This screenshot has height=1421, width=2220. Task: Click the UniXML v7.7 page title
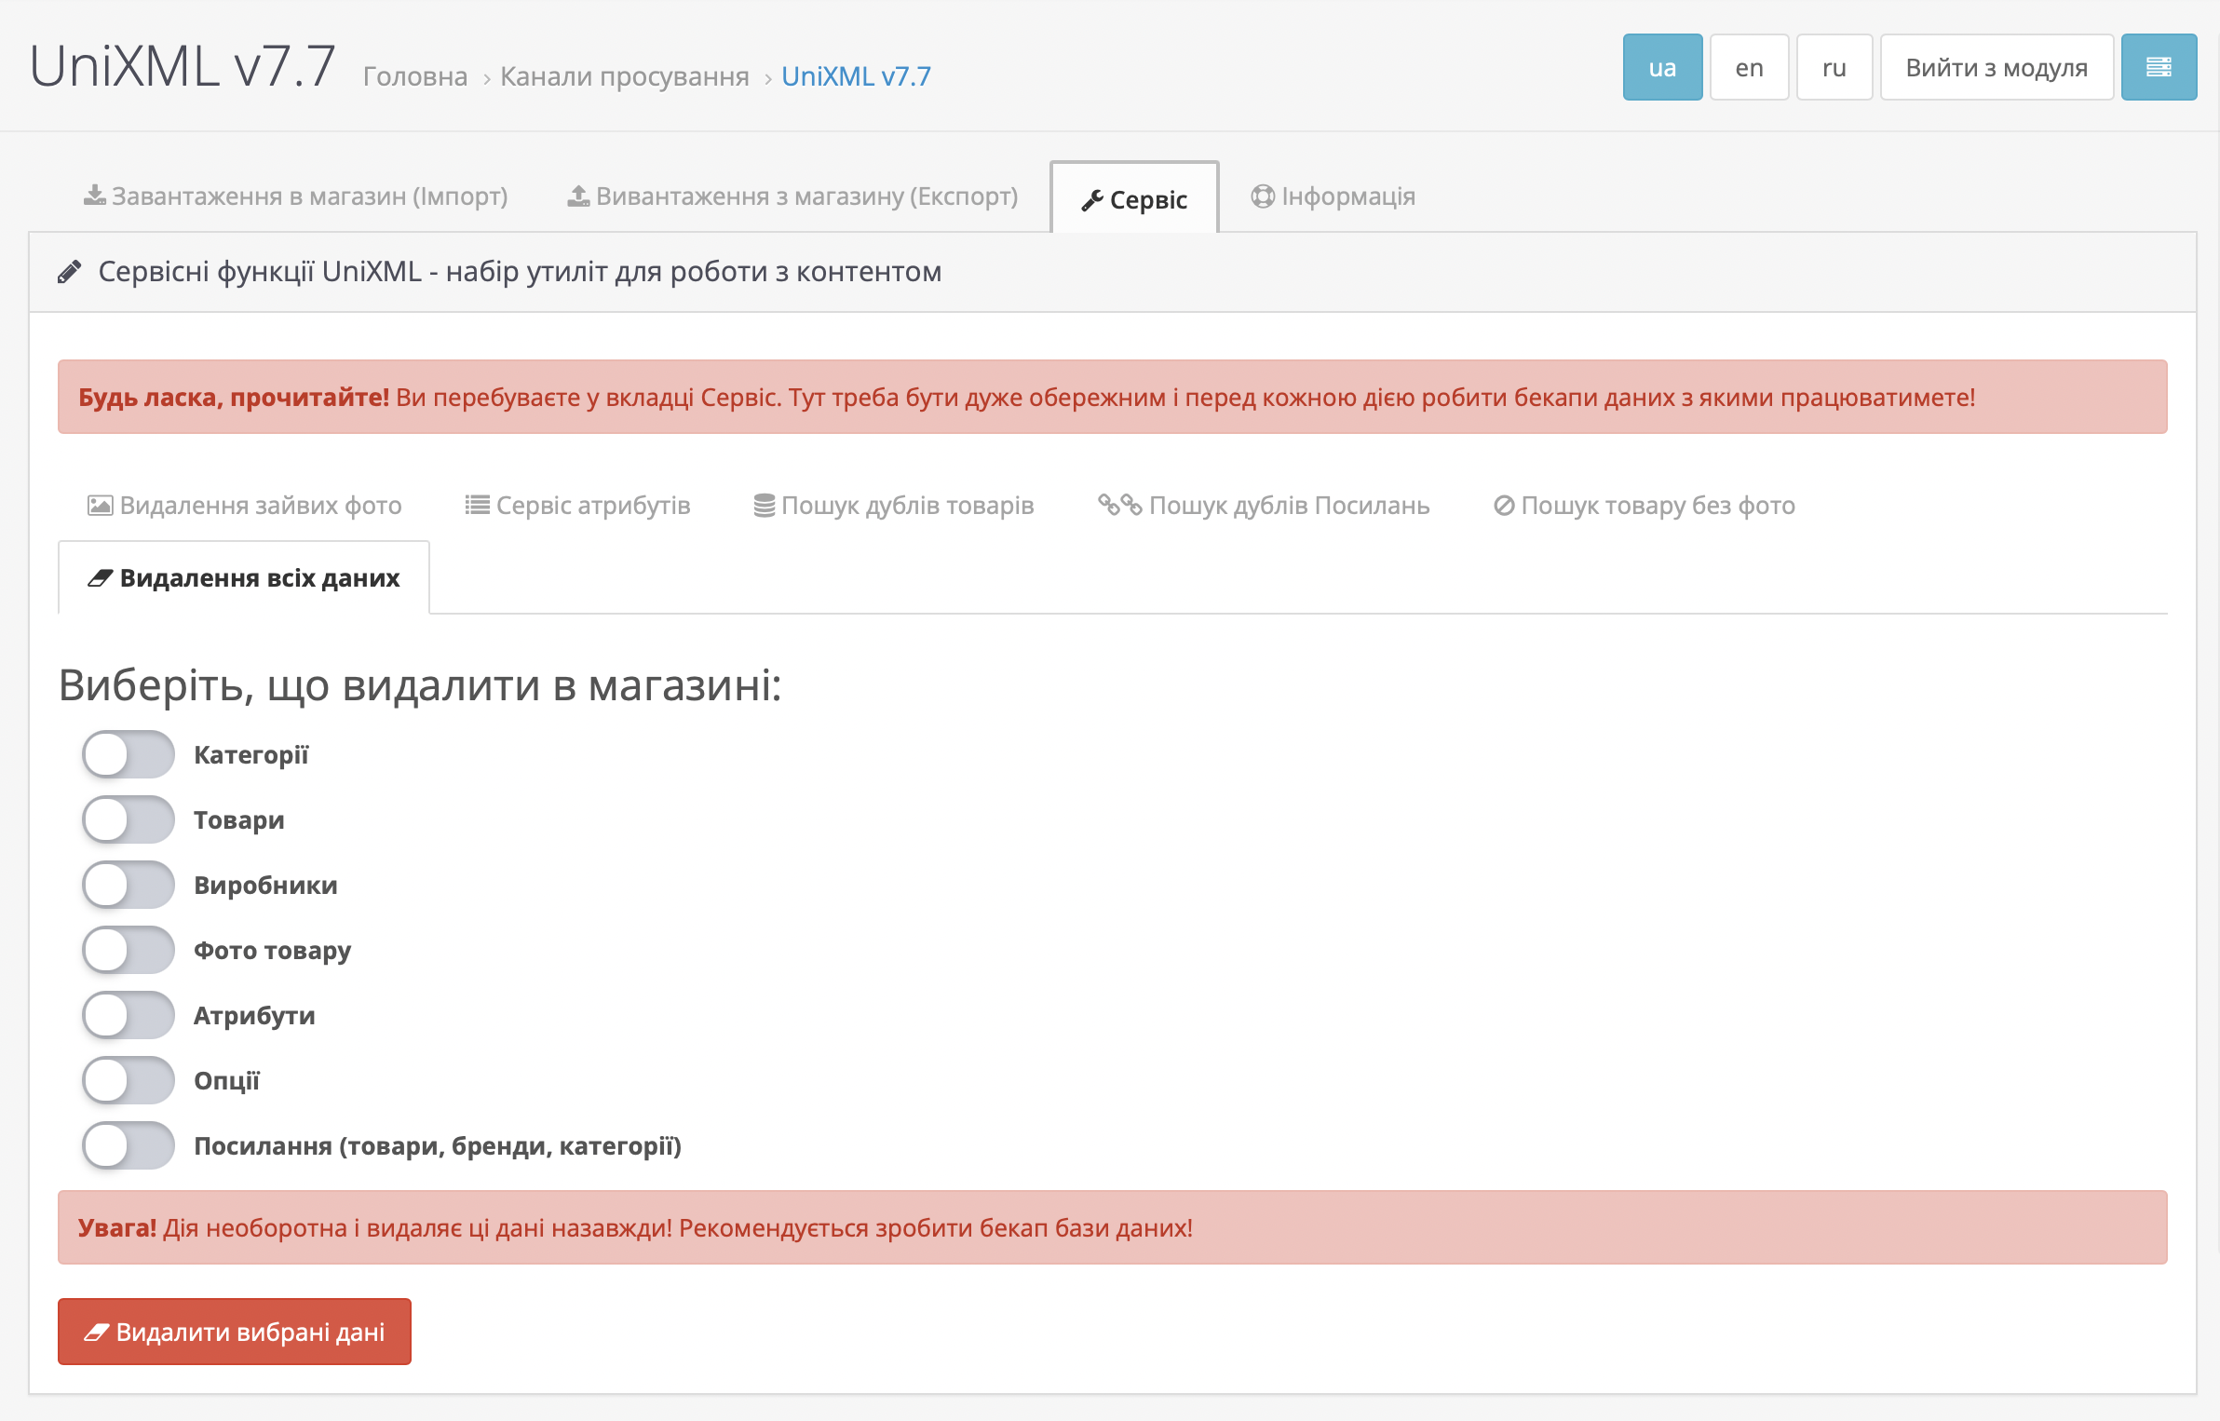click(183, 67)
